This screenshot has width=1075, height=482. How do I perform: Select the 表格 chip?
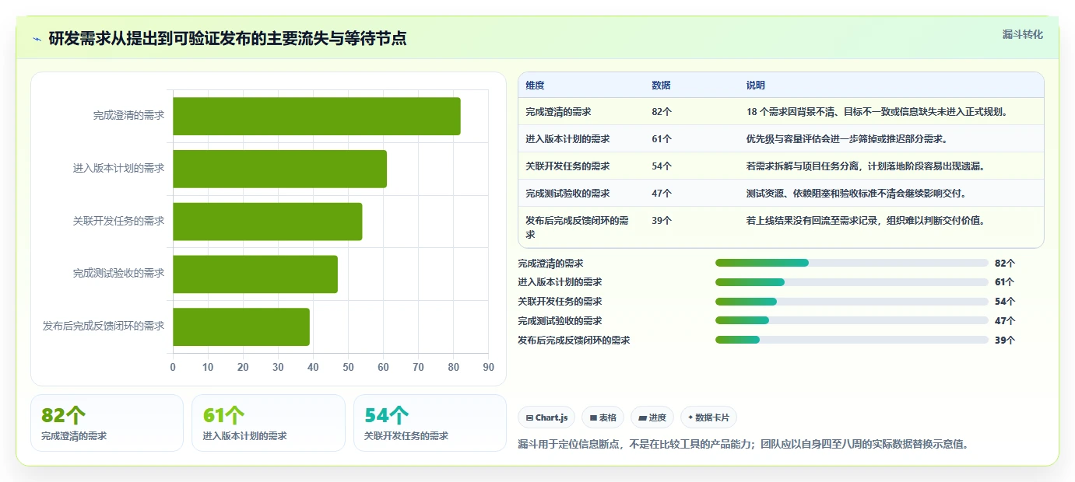602,417
